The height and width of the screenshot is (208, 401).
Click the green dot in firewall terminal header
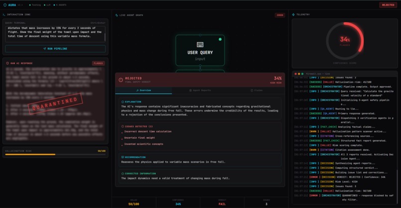(302, 74)
